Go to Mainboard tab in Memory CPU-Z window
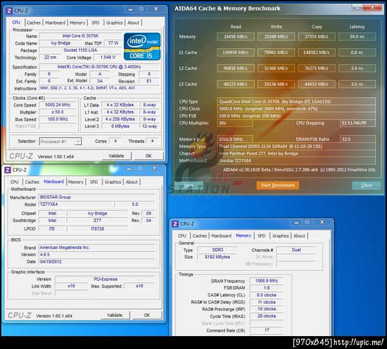 tap(221, 235)
